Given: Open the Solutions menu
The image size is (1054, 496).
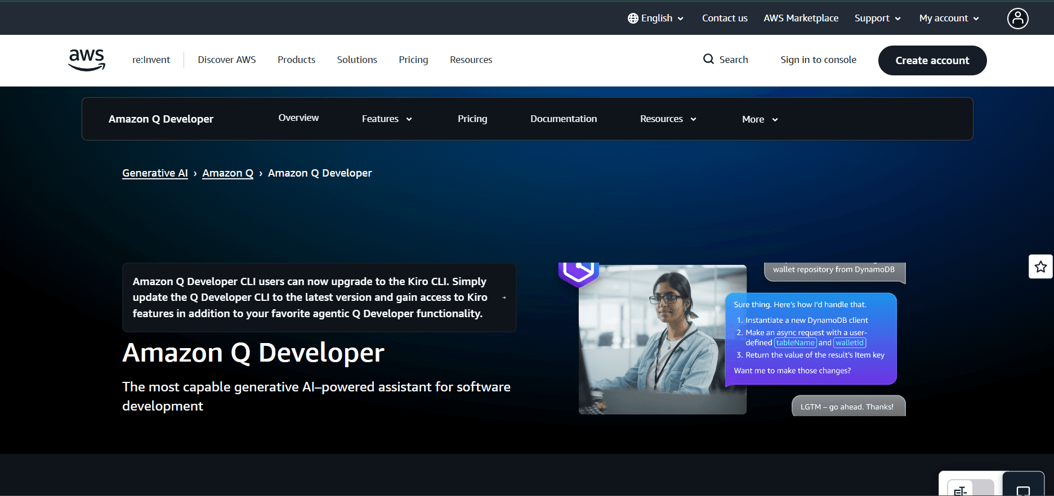Looking at the screenshot, I should tap(357, 60).
